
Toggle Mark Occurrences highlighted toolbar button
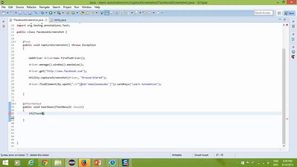click(107, 13)
